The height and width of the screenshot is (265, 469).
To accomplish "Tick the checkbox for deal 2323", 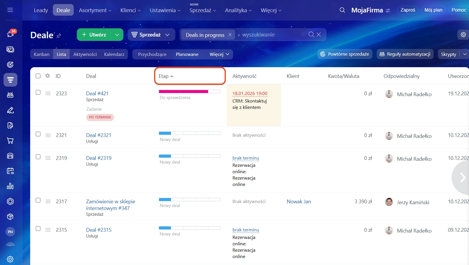I will pos(38,92).
